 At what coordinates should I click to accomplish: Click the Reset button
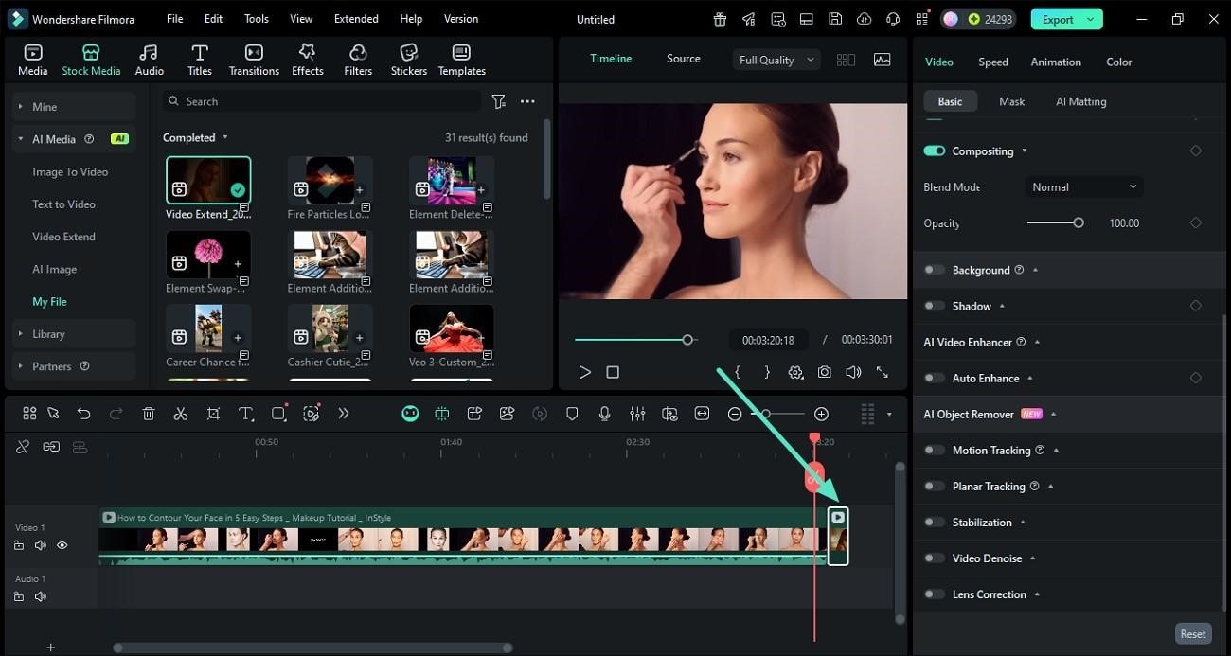click(x=1192, y=633)
